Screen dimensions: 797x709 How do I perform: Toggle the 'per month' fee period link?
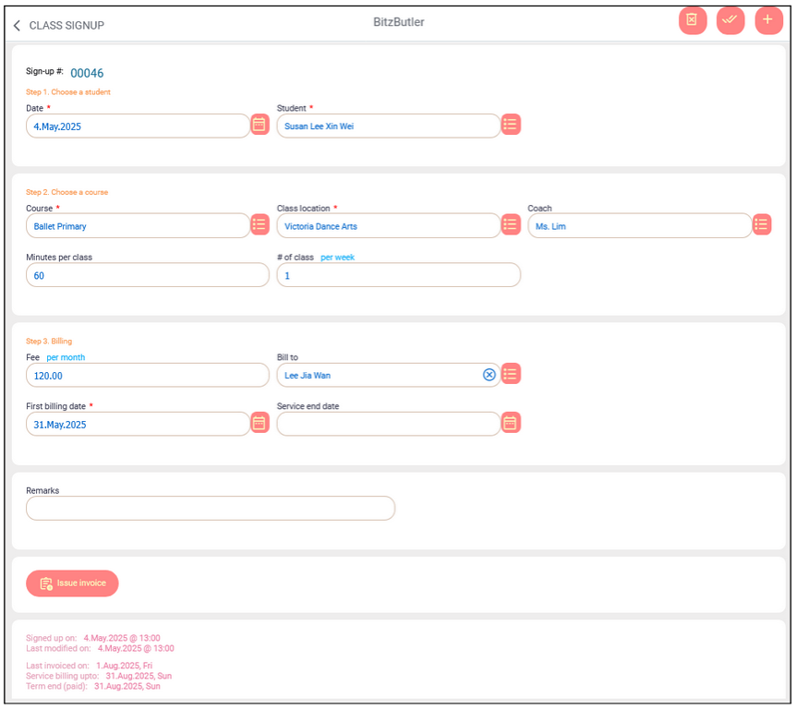pyautogui.click(x=66, y=357)
